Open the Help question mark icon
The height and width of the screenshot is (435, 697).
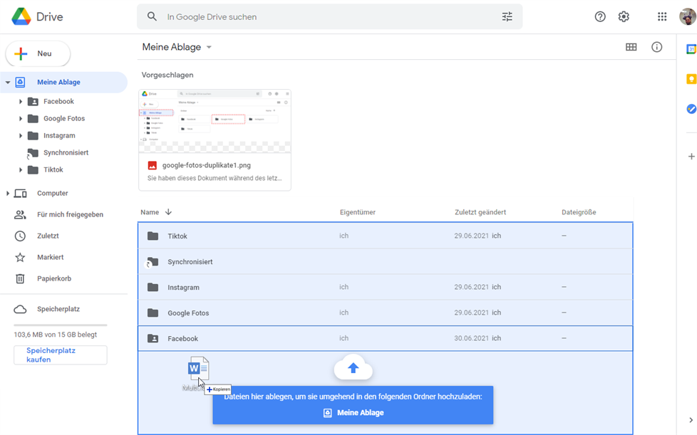pyautogui.click(x=600, y=16)
